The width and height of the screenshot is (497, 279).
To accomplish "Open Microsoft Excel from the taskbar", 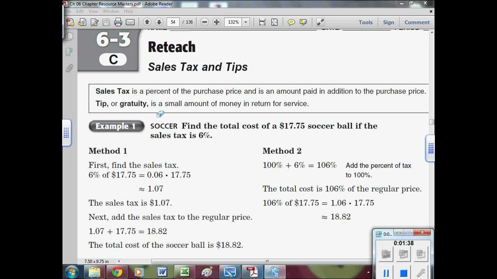I will pos(184,272).
